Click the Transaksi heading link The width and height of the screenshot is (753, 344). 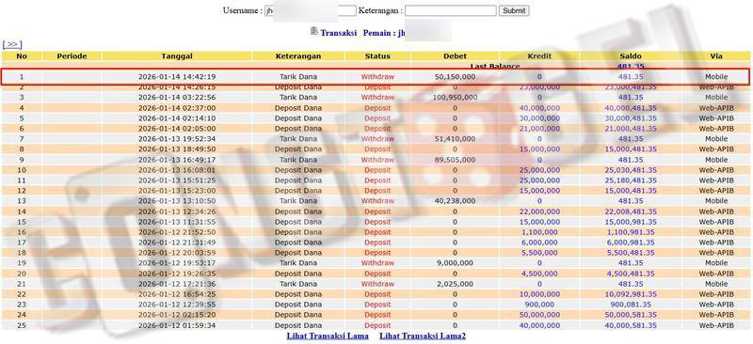click(339, 33)
